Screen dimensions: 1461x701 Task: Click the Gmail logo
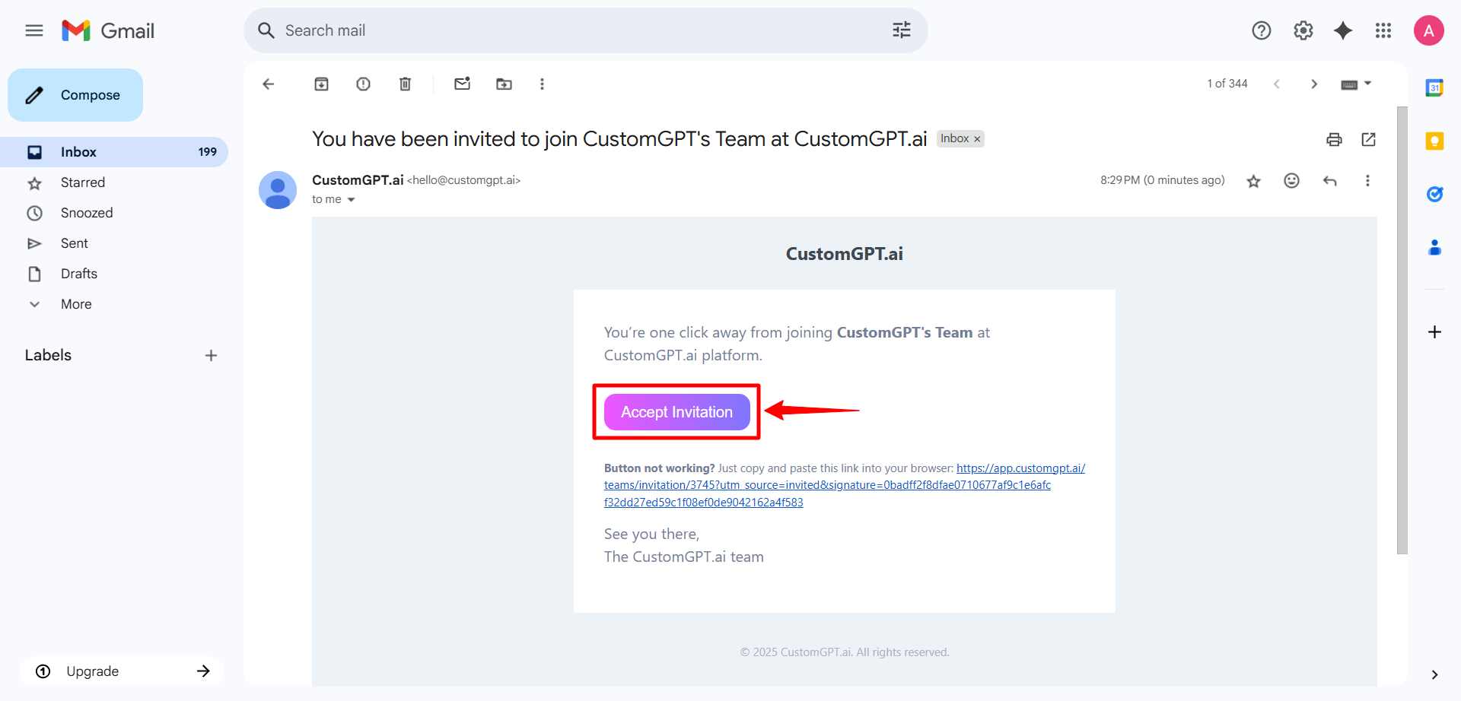tap(108, 30)
